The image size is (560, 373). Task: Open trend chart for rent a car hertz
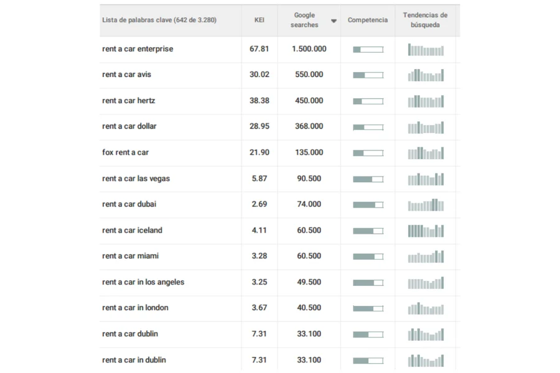tap(426, 101)
